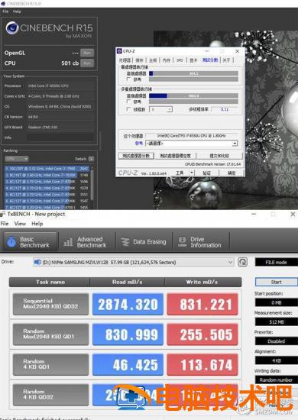Open the Basic Benchmark tab
Viewport: 298px width, 420px height.
click(x=30, y=242)
